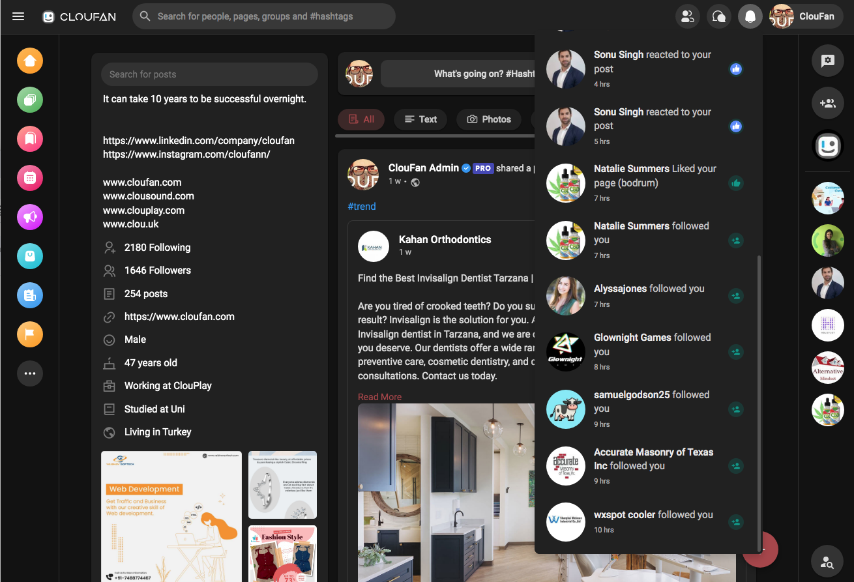Open Sonu Singh's 5 hrs reaction notification
The image size is (854, 582).
[x=645, y=126]
